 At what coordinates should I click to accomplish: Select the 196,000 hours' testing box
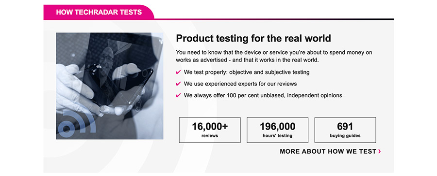click(277, 130)
